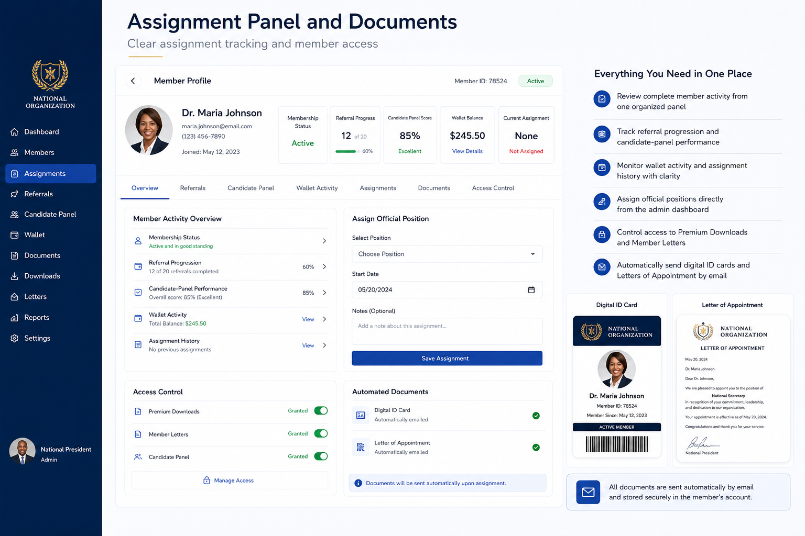Click the Notes text area

pos(447,331)
